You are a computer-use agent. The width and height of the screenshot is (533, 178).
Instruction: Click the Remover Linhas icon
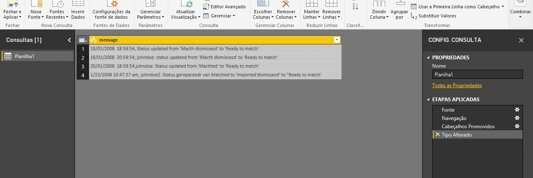331,4
